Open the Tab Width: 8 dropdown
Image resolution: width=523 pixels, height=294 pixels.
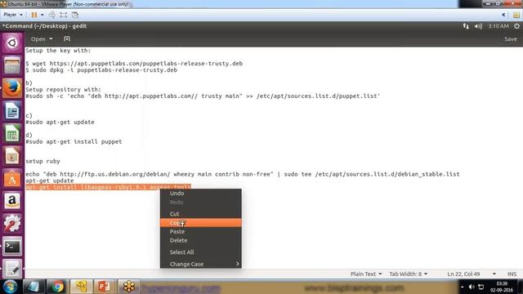click(409, 274)
